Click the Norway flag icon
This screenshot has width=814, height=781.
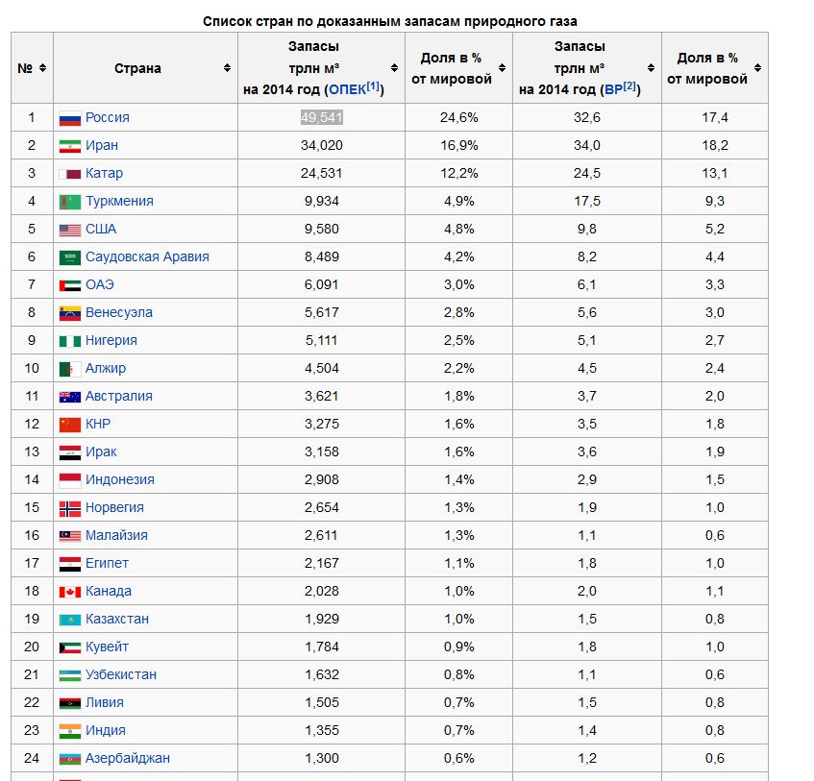[x=69, y=508]
